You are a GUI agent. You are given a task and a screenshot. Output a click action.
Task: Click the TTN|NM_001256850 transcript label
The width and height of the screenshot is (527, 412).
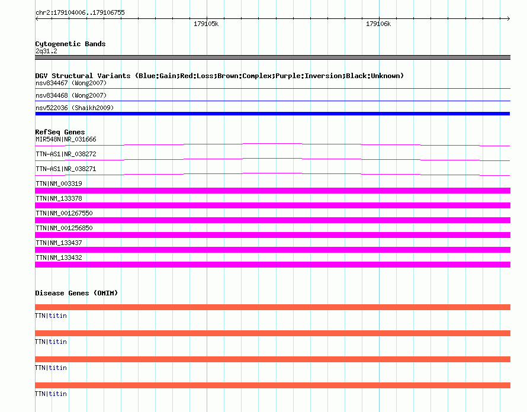(64, 228)
